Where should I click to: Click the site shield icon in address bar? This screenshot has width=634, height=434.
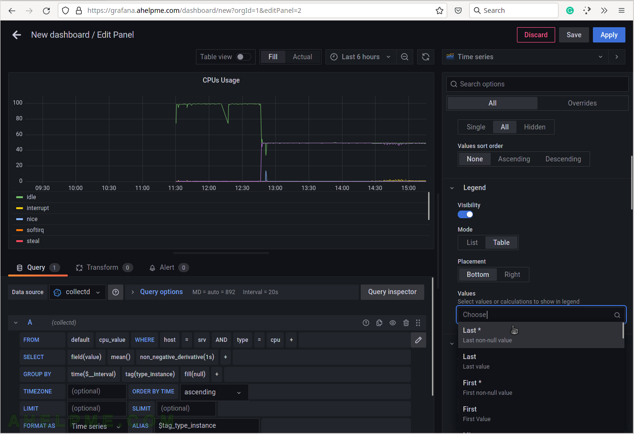(66, 11)
